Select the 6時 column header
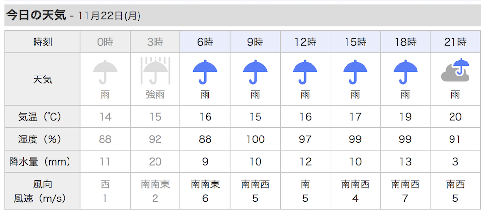Image resolution: width=486 pixels, height=214 pixels. pyautogui.click(x=205, y=42)
